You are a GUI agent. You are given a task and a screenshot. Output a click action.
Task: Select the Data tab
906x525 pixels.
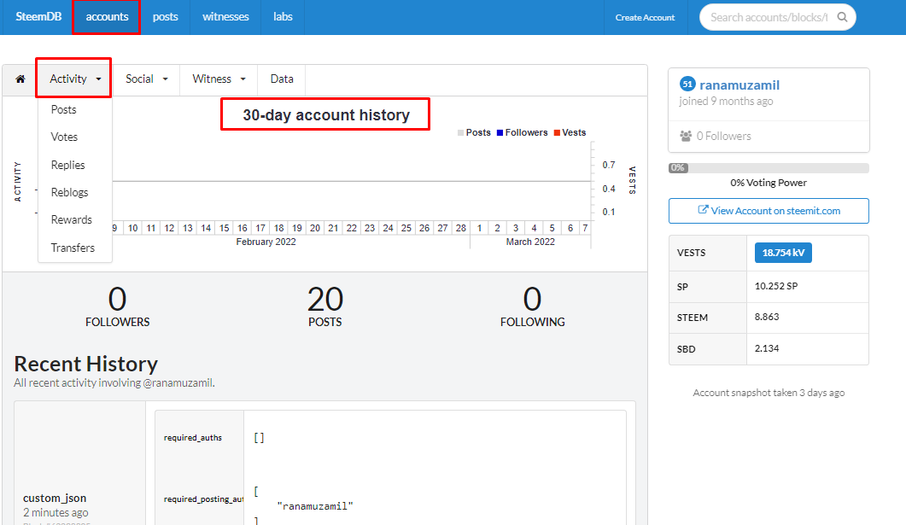(282, 79)
